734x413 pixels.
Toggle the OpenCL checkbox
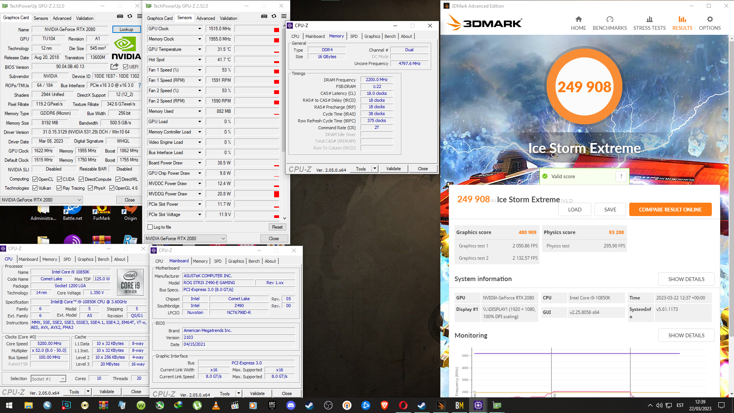pyautogui.click(x=35, y=179)
